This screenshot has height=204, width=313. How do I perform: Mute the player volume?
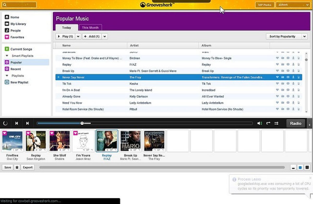pyautogui.click(x=260, y=123)
